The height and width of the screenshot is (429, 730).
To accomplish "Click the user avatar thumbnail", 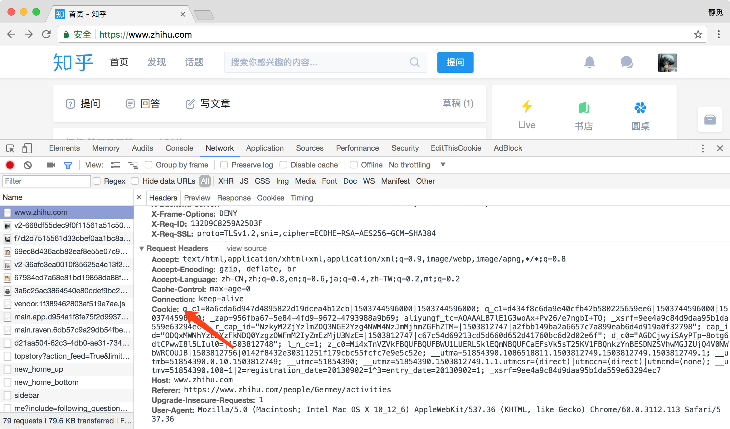I will tap(668, 63).
